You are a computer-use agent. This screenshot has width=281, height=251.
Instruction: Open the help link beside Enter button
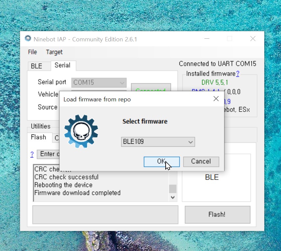(32, 154)
